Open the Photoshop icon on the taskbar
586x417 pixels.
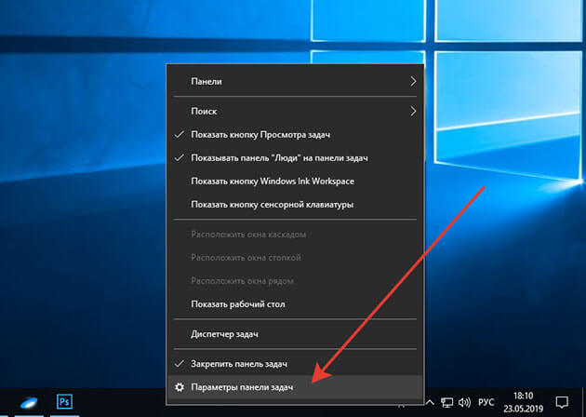tap(64, 402)
